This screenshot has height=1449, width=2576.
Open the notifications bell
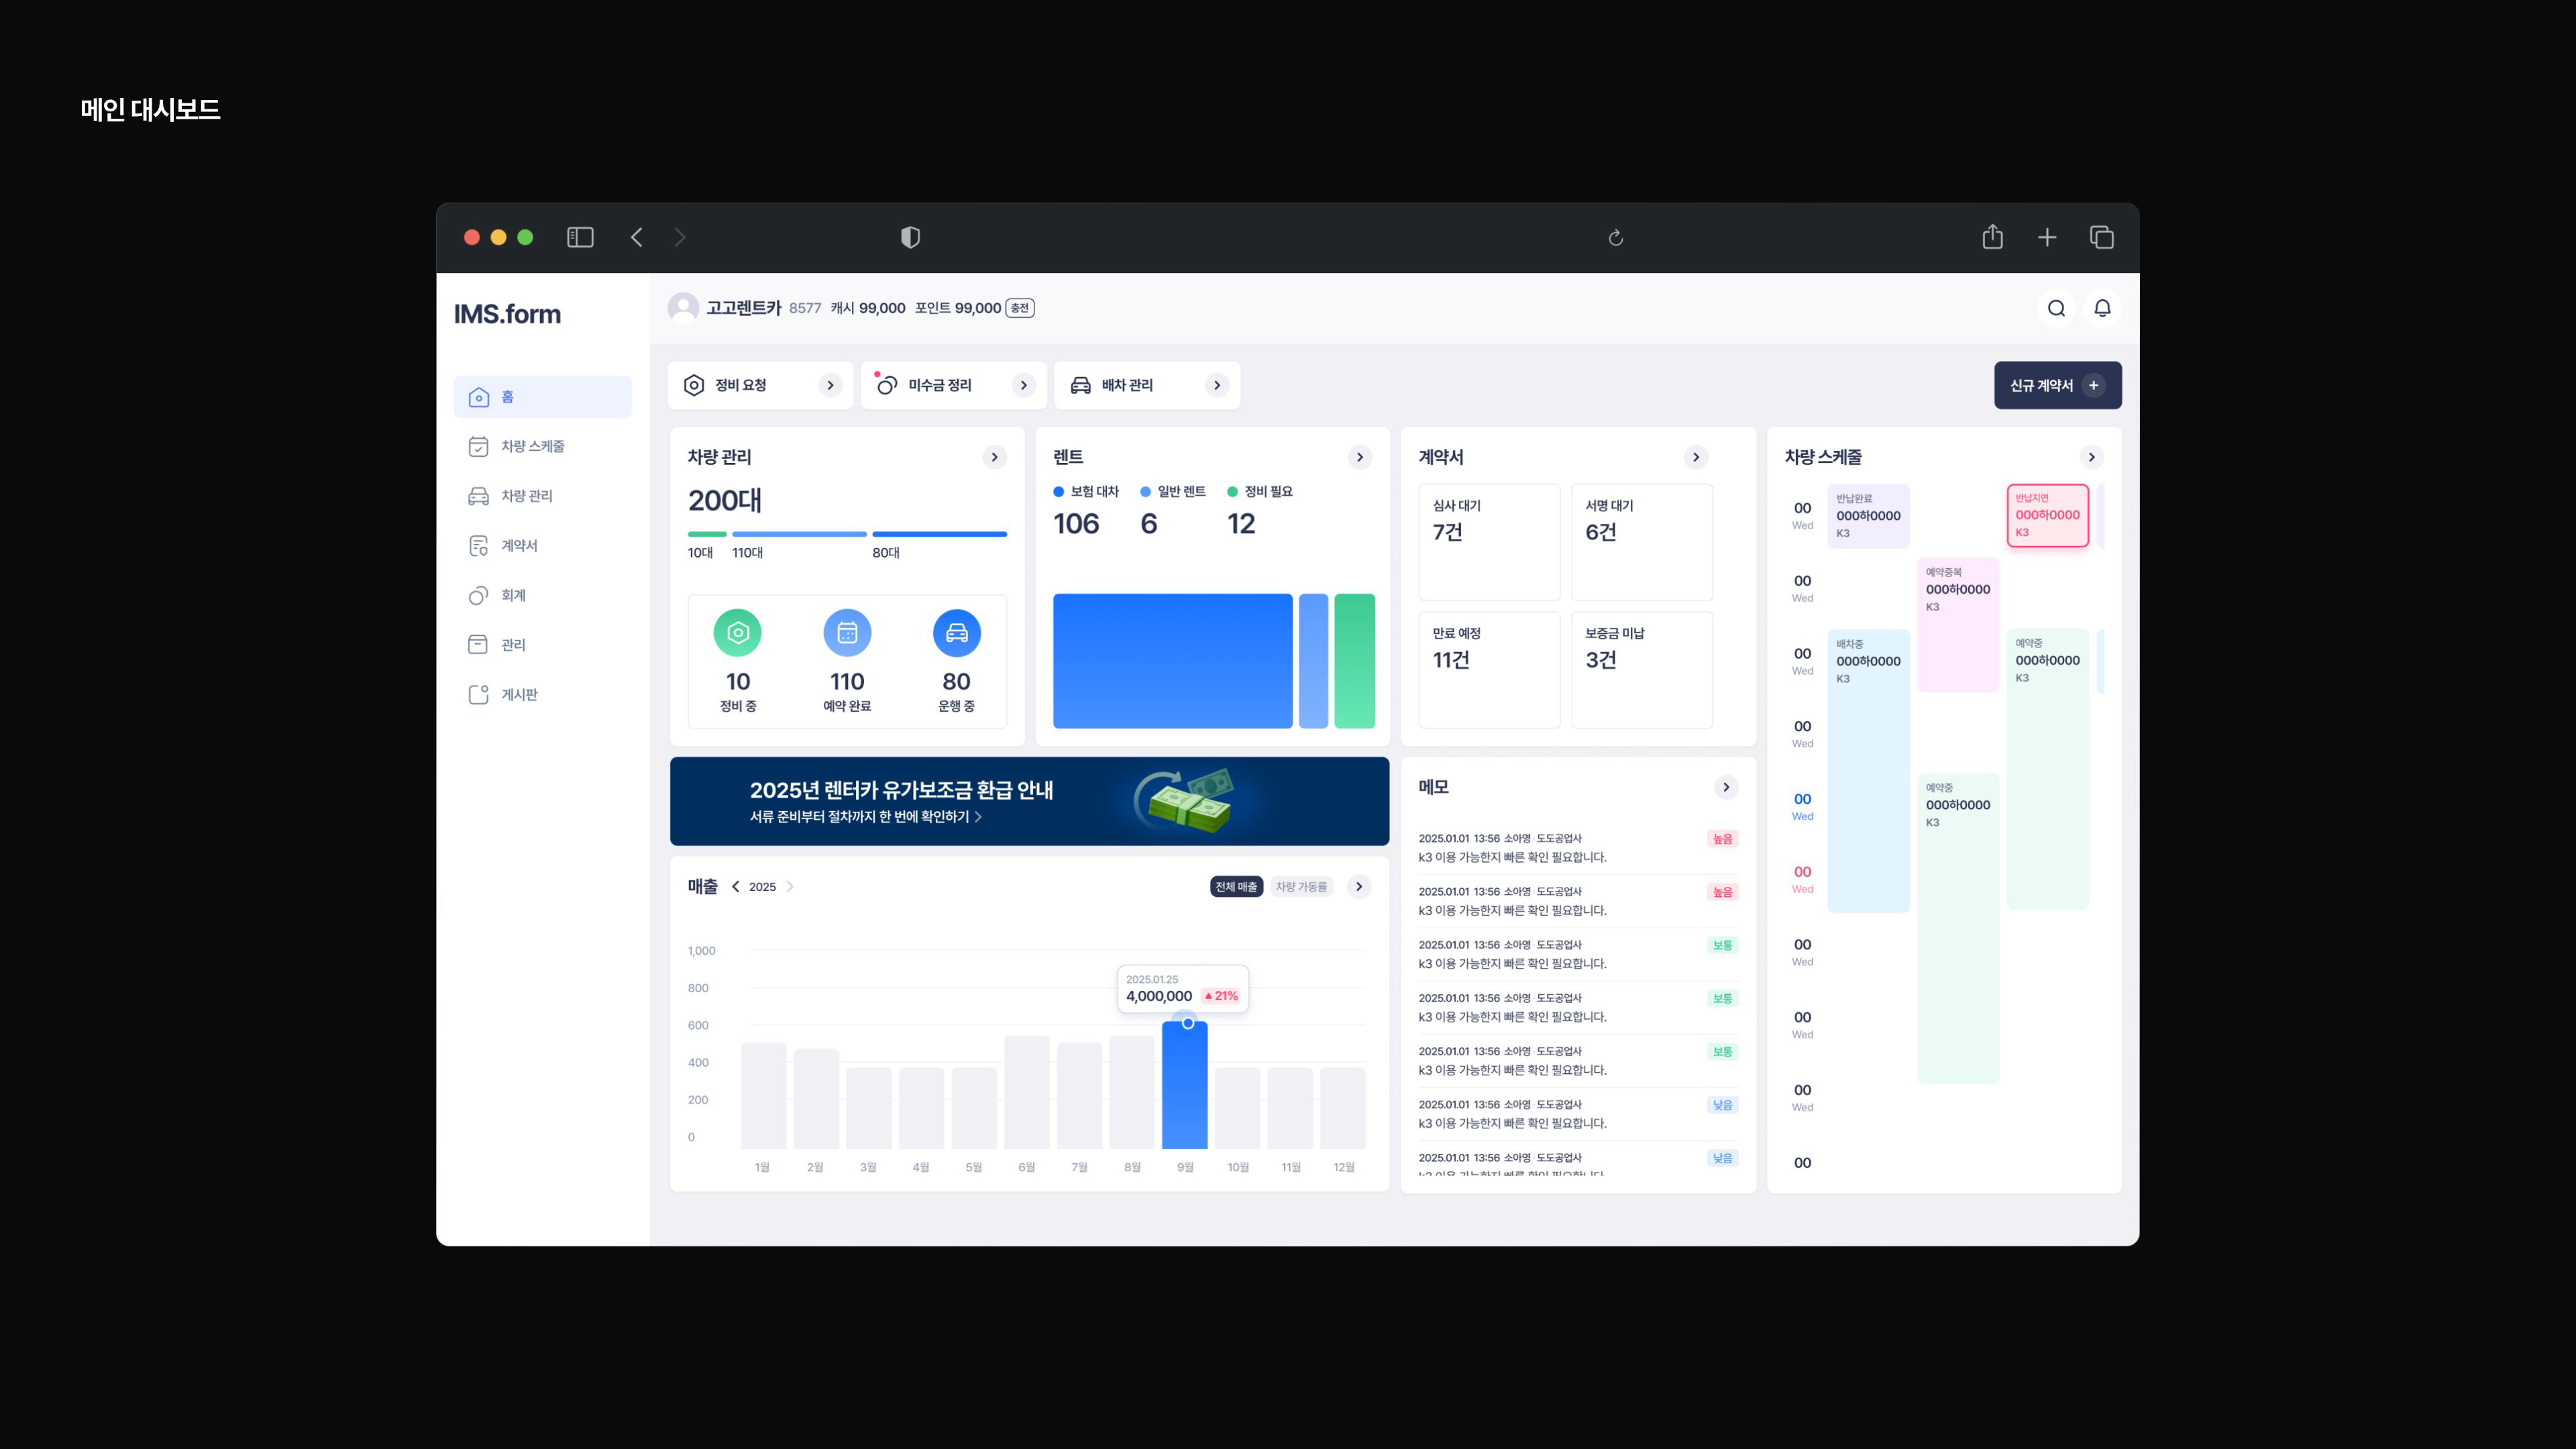pyautogui.click(x=2102, y=308)
